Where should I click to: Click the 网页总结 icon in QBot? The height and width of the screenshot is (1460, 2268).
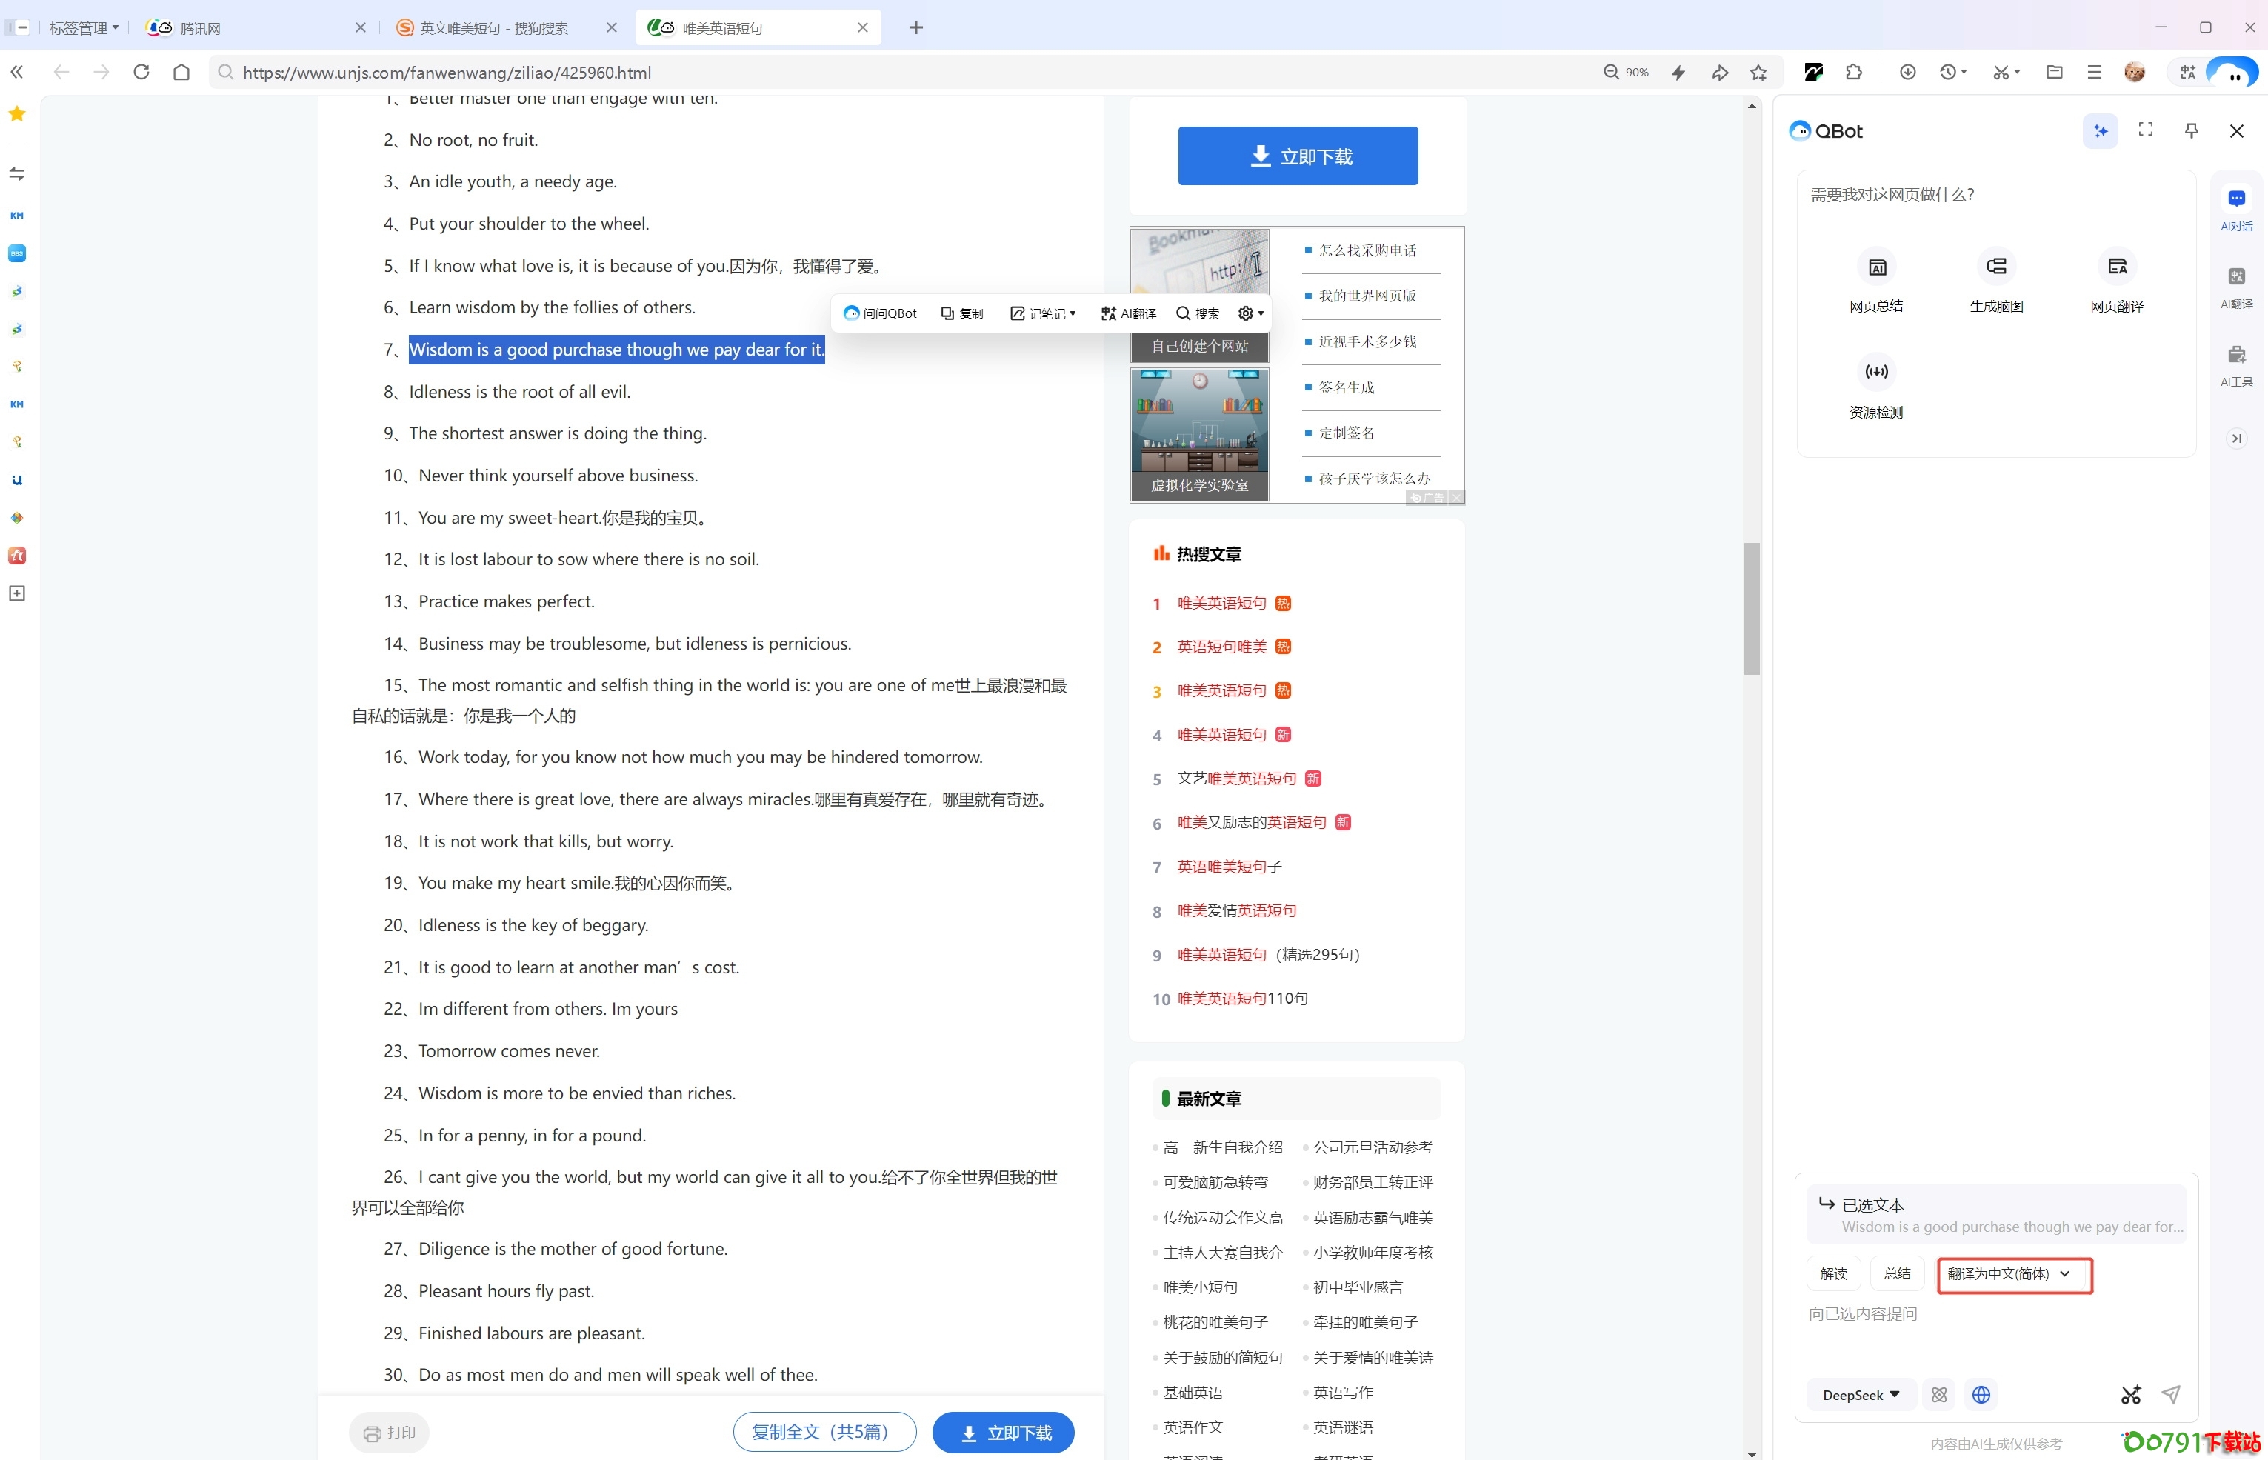coord(1875,268)
